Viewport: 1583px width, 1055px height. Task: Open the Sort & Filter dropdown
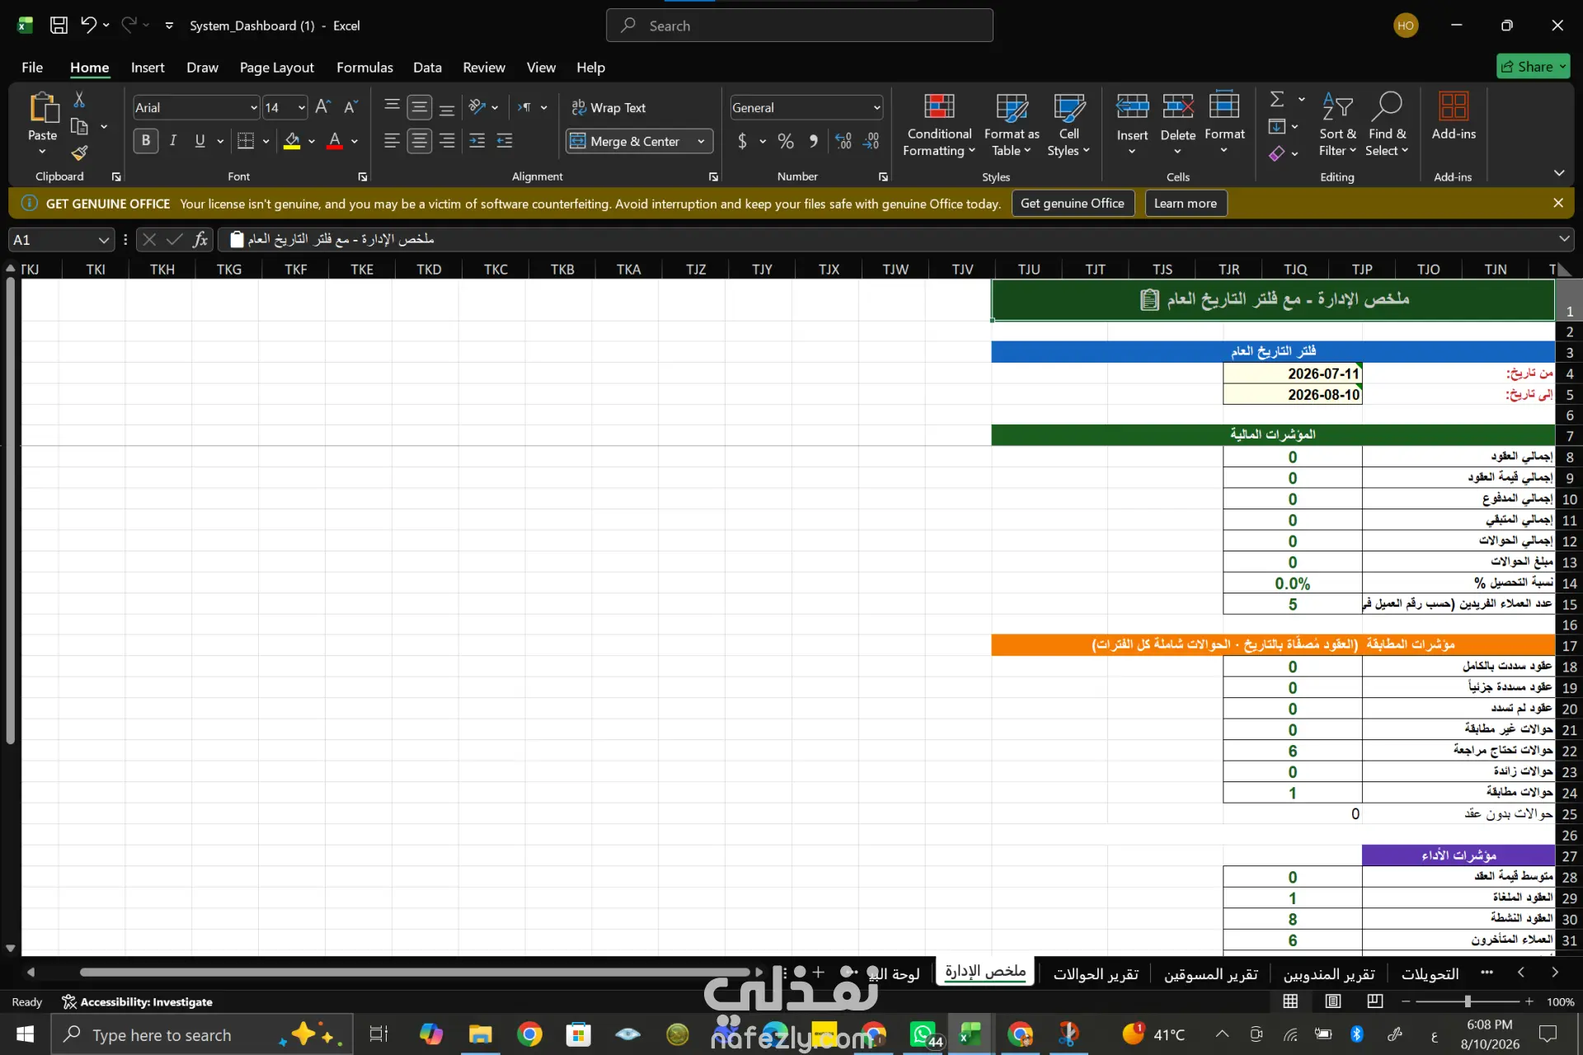click(x=1337, y=124)
